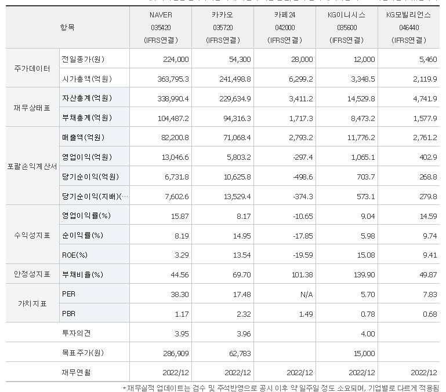Viewport: 446px width, 392px height.
Task: Click the PER row label
Action: pos(69,294)
